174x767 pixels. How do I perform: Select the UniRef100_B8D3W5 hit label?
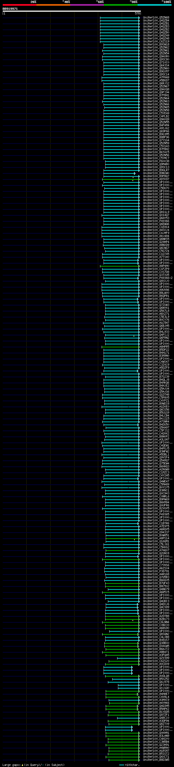[156, 760]
